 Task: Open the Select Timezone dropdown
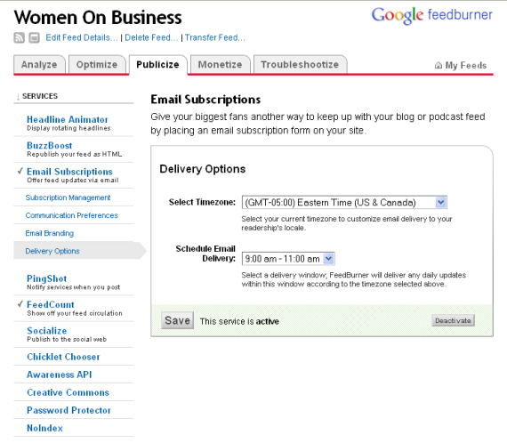(x=344, y=203)
